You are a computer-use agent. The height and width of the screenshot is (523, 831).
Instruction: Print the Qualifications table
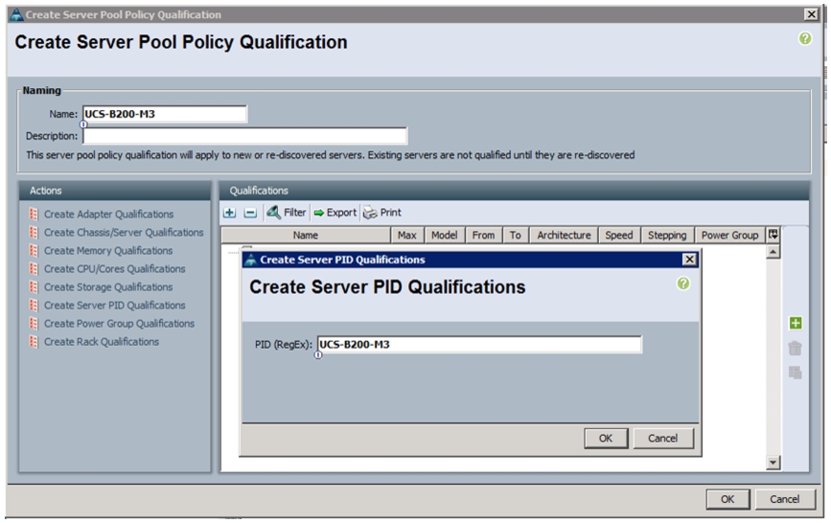[x=382, y=213]
